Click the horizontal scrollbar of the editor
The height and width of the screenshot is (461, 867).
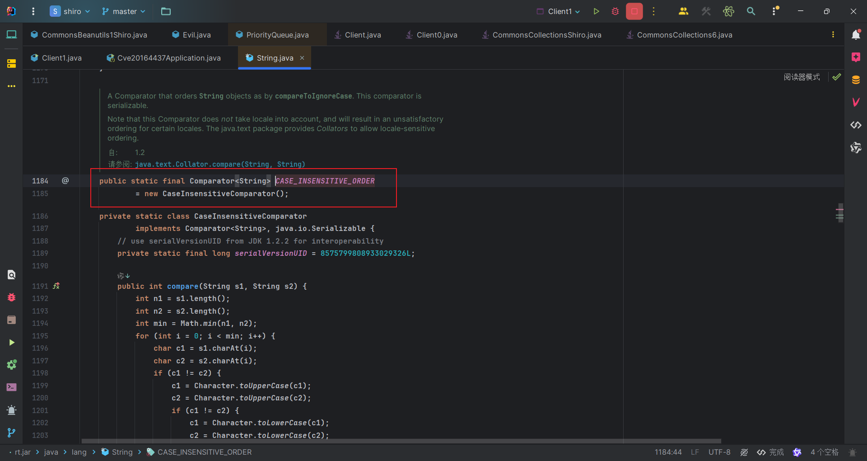coord(401,441)
